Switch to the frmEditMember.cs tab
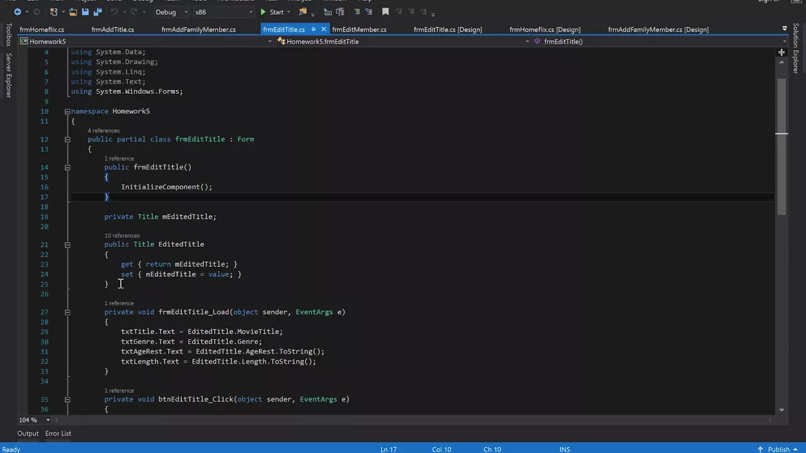The width and height of the screenshot is (806, 453). pos(359,30)
